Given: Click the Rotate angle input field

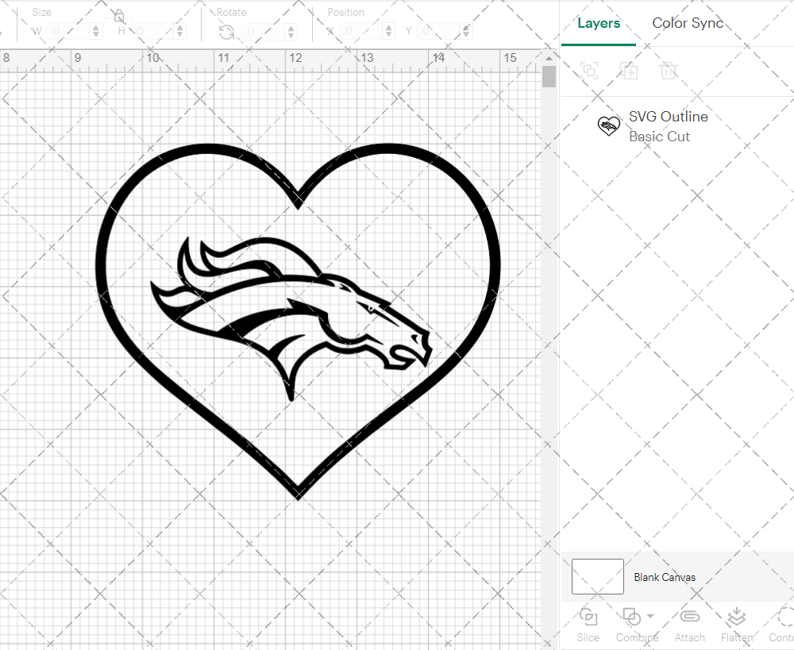Looking at the screenshot, I should coord(264,32).
